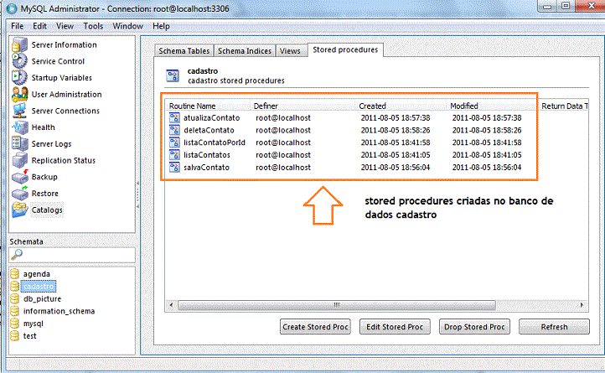Screen dimensions: 605x373
Task: Sort by the Routine Name column header
Action: coord(208,106)
